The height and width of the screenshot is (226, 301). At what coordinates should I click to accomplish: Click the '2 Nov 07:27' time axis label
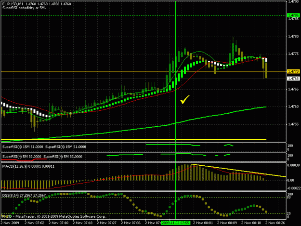[107, 223]
